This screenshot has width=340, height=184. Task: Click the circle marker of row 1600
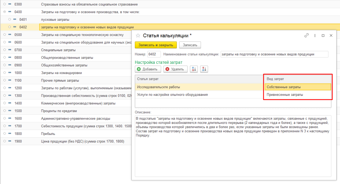(4, 119)
